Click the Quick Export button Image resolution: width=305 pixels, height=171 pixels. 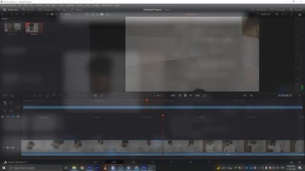tap(259, 9)
